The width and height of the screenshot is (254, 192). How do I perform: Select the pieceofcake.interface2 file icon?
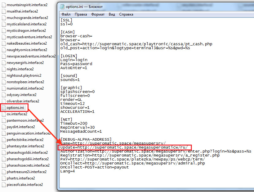pyautogui.click(x=4, y=185)
